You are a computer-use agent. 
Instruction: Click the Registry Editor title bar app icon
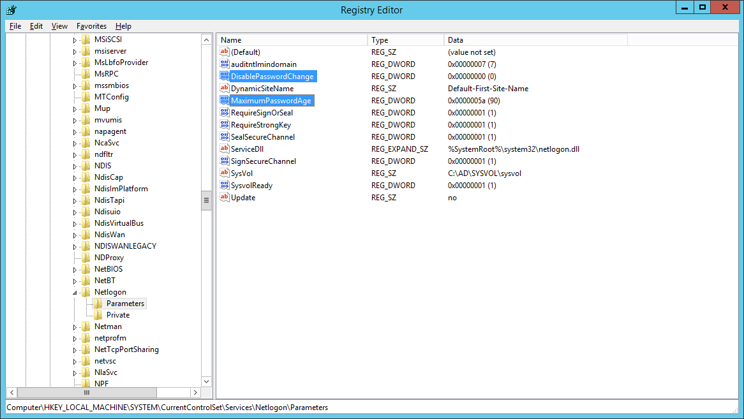pos(12,10)
